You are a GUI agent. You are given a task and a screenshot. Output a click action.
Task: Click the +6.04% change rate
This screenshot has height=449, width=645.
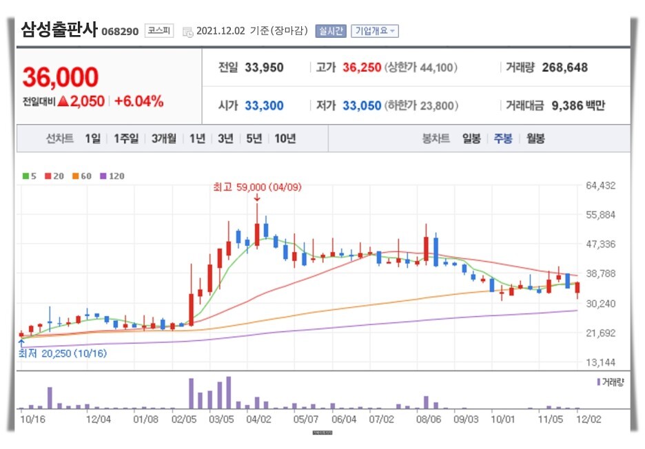(139, 101)
